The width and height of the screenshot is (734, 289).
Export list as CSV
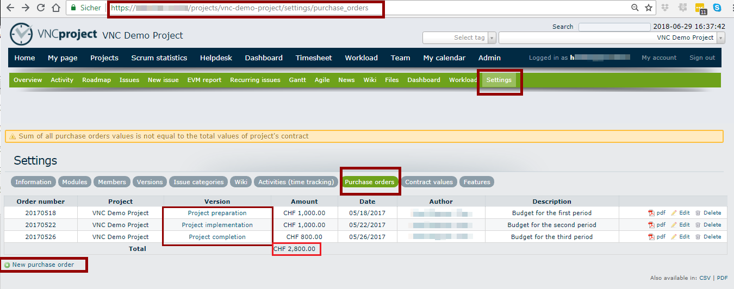click(x=705, y=278)
